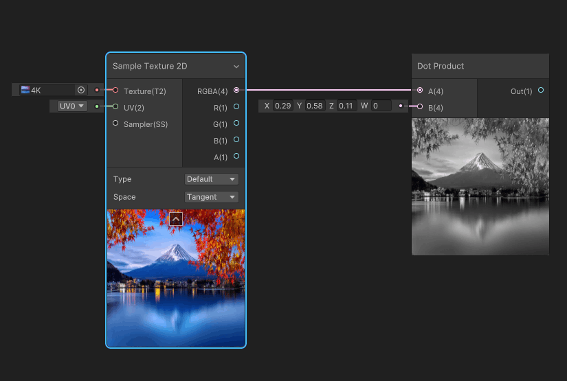Click the RGBA(4) label text
The image size is (567, 381).
point(212,91)
